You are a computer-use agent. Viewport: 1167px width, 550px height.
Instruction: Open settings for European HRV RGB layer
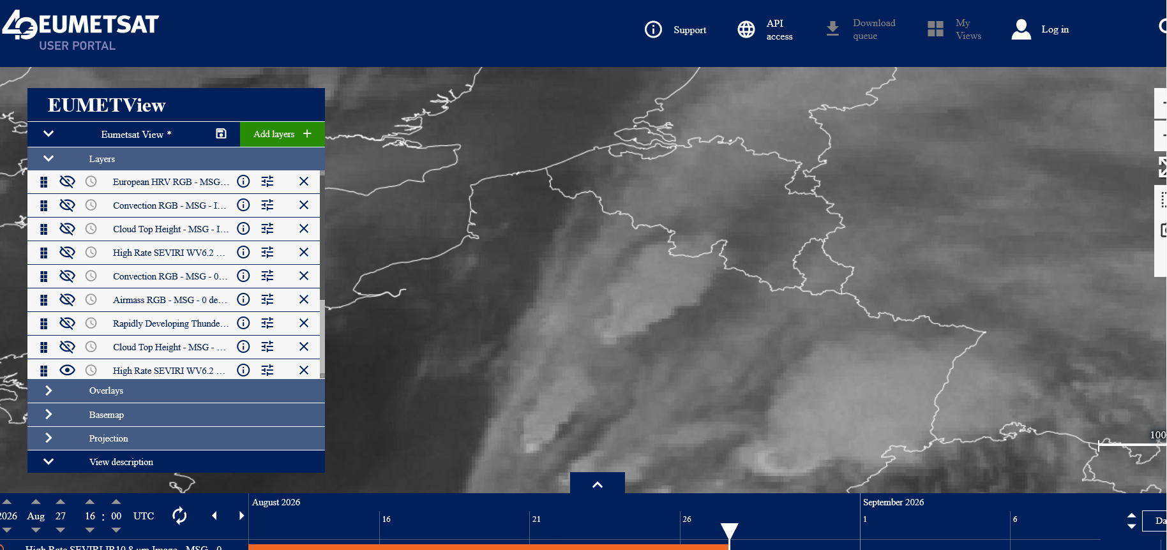(267, 181)
